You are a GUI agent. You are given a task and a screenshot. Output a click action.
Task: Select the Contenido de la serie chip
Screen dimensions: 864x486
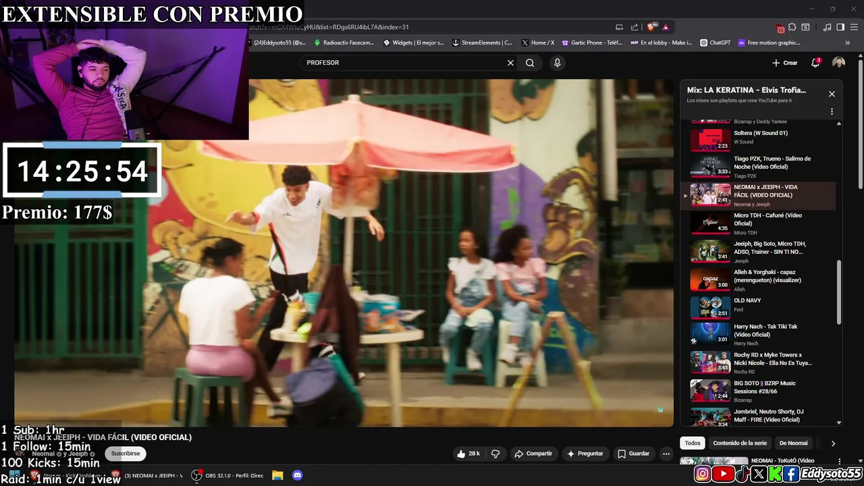point(740,443)
